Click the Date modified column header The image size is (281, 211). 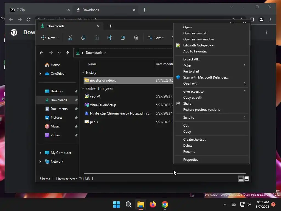tap(164, 64)
